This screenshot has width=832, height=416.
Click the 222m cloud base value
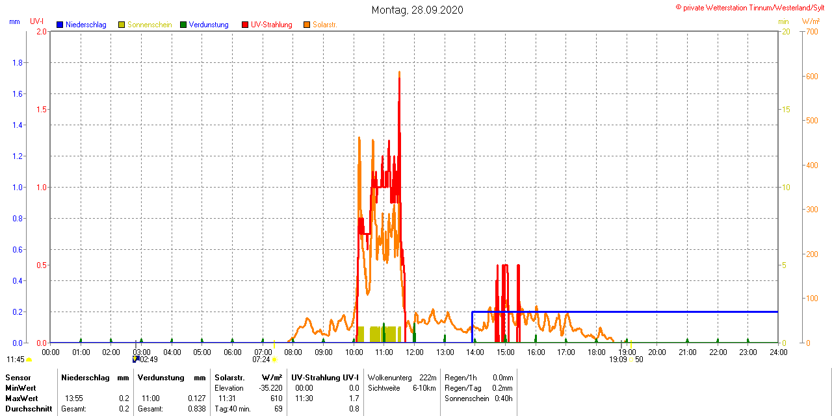(x=428, y=377)
